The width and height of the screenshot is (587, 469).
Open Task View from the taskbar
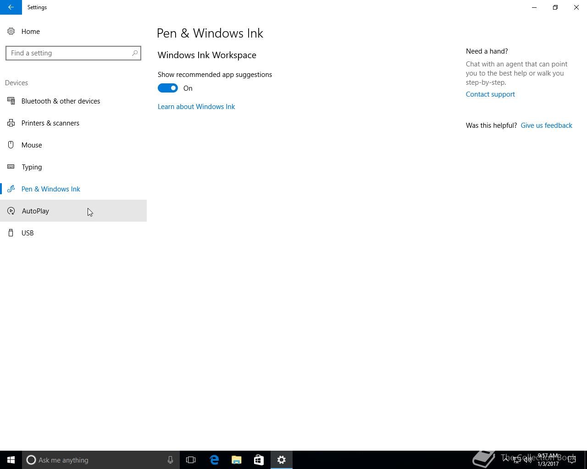point(191,460)
